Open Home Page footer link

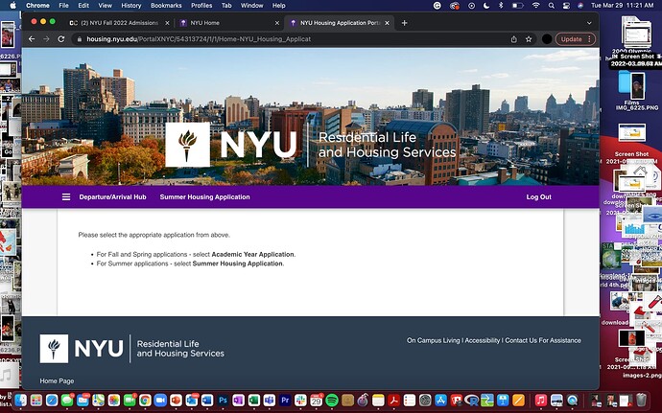click(57, 381)
